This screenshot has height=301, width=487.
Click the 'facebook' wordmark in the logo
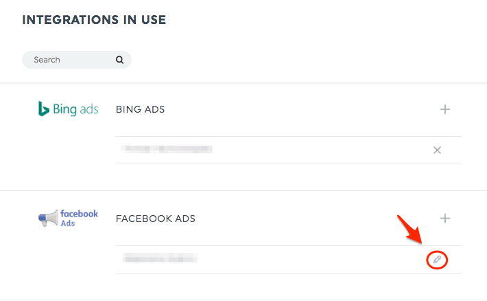click(x=79, y=214)
